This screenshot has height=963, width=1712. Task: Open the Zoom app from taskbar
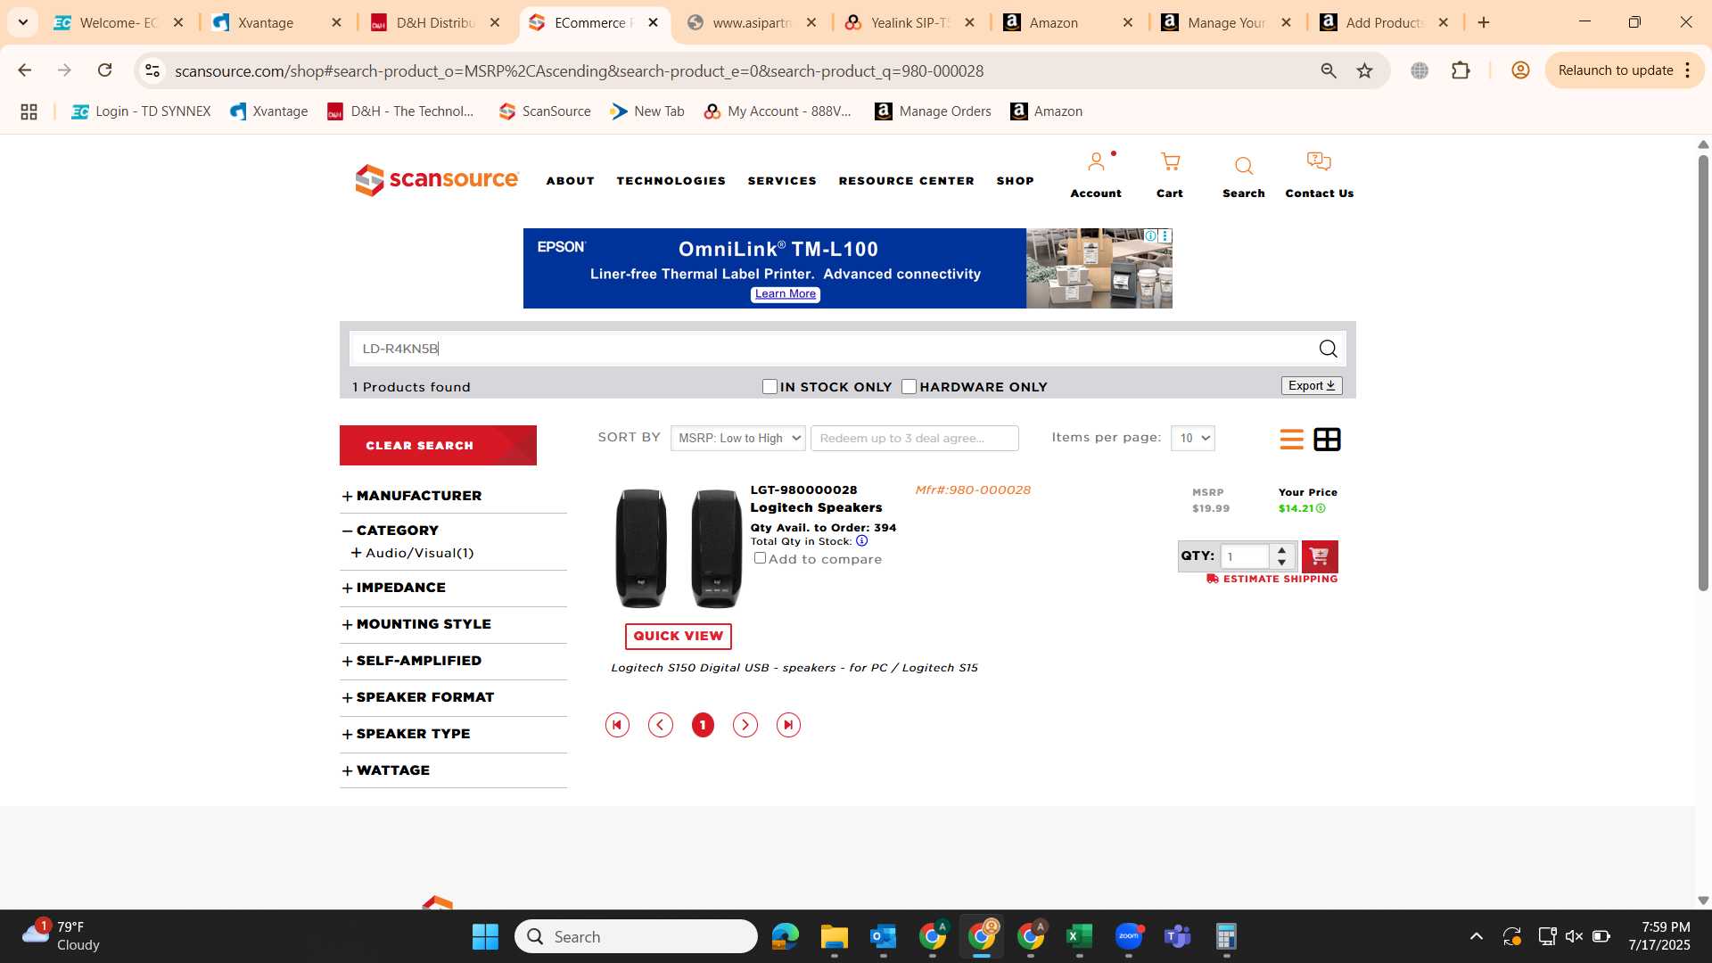(x=1129, y=936)
